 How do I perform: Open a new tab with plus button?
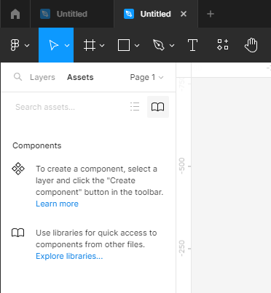coord(211,14)
